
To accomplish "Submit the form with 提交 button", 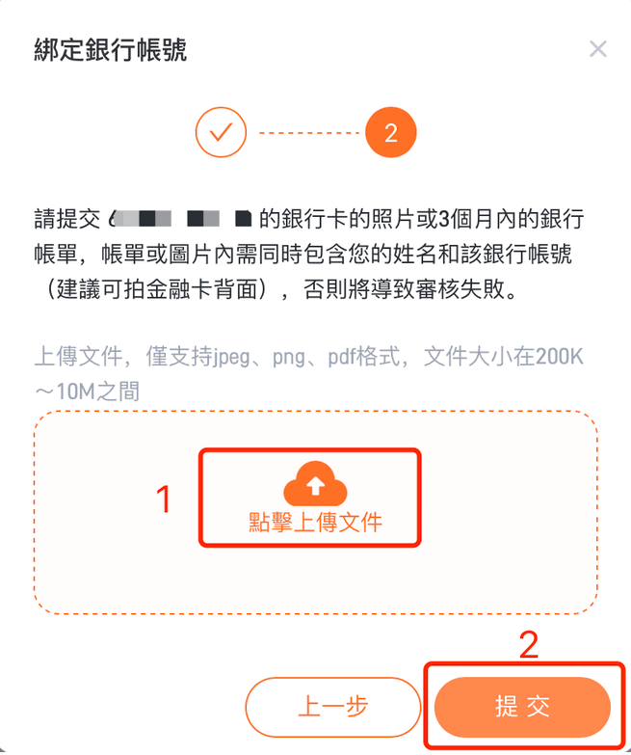I will click(x=522, y=707).
